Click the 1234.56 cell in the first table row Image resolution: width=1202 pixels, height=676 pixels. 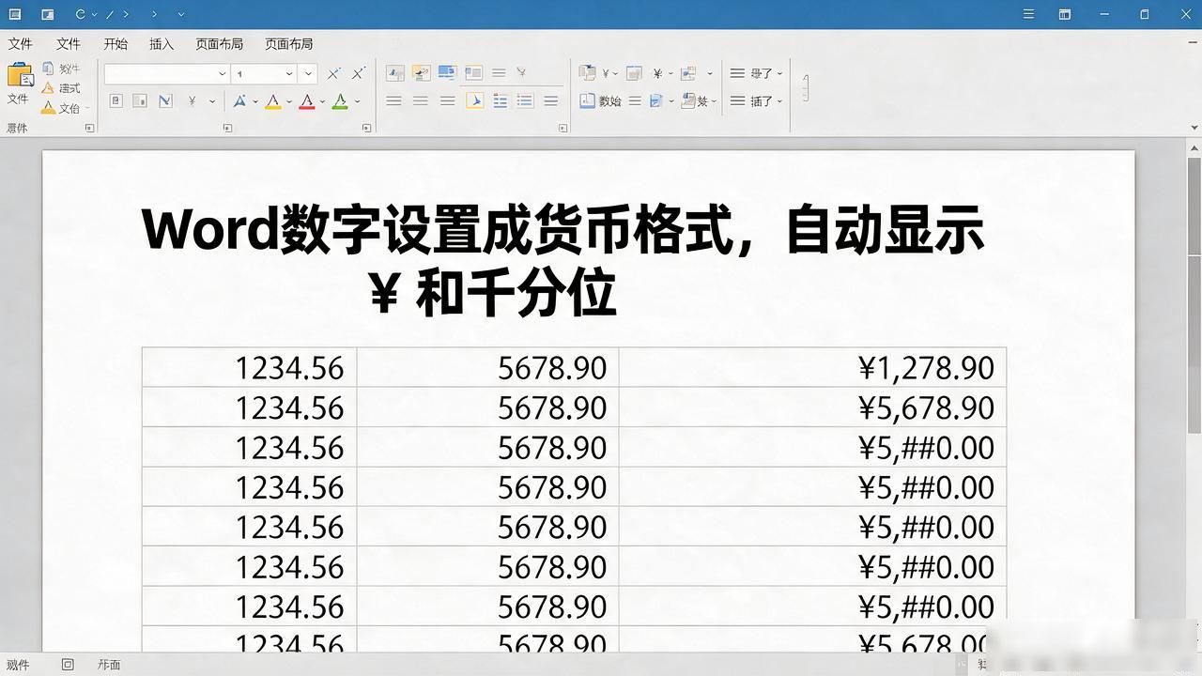(x=250, y=367)
